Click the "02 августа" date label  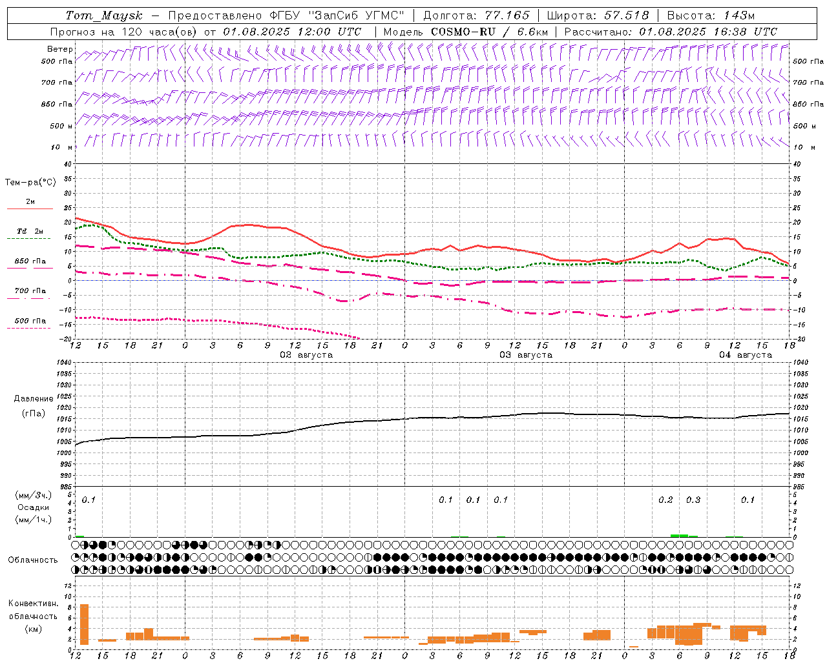(306, 355)
